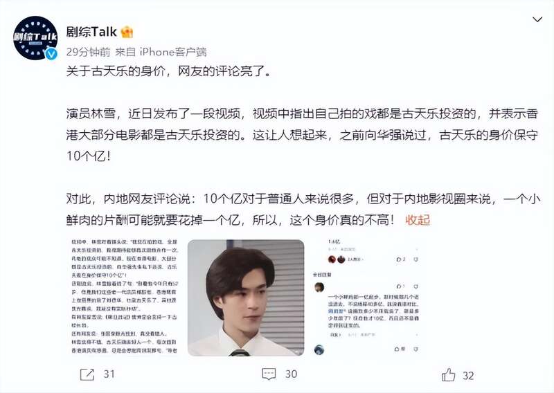Like the post with thumbs-up icon
Screen dimensions: 554x393
(x=448, y=374)
